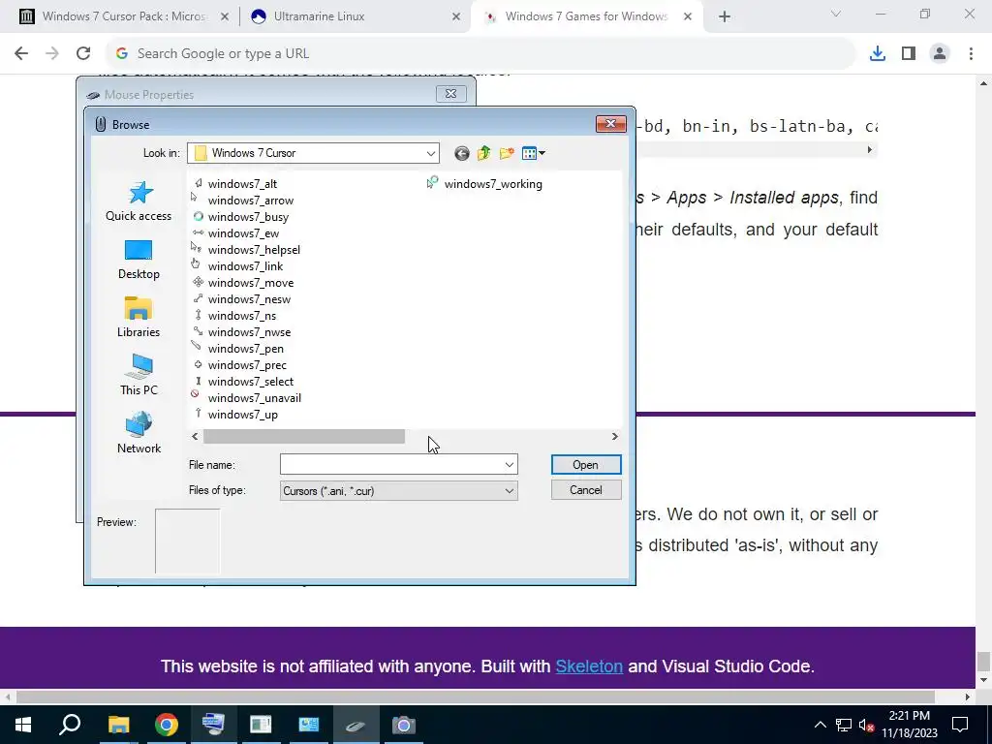
Task: Show hidden system tray icons
Action: 820,725
